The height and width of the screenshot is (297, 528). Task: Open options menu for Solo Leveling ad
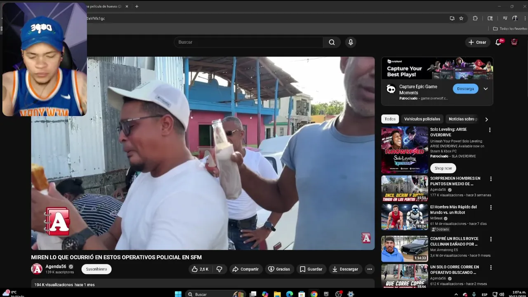tap(490, 130)
